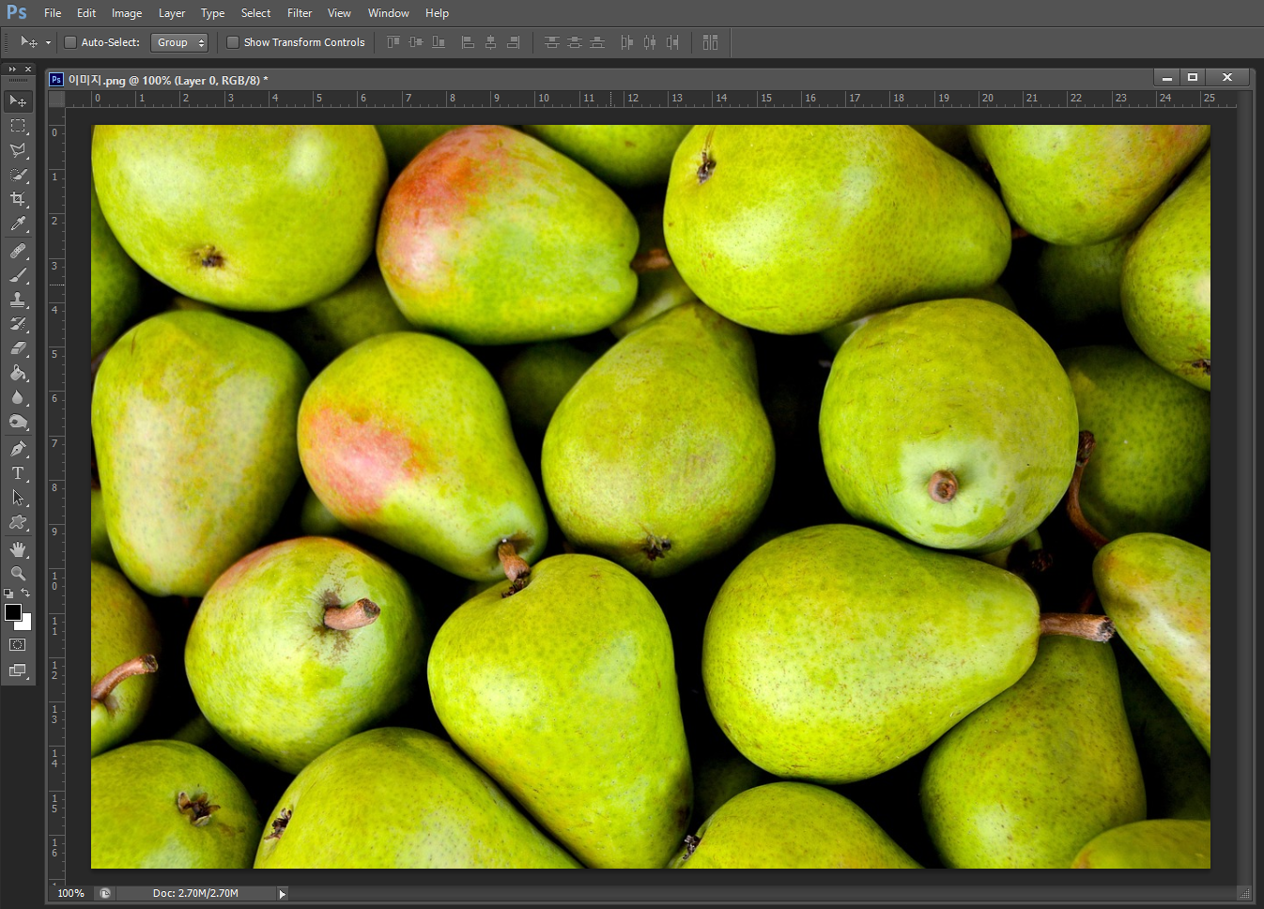
Task: Open the Image menu
Action: click(127, 13)
